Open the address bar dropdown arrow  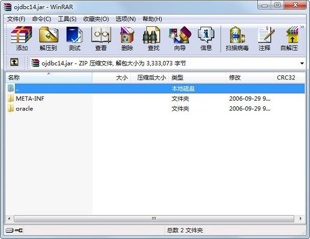302,63
